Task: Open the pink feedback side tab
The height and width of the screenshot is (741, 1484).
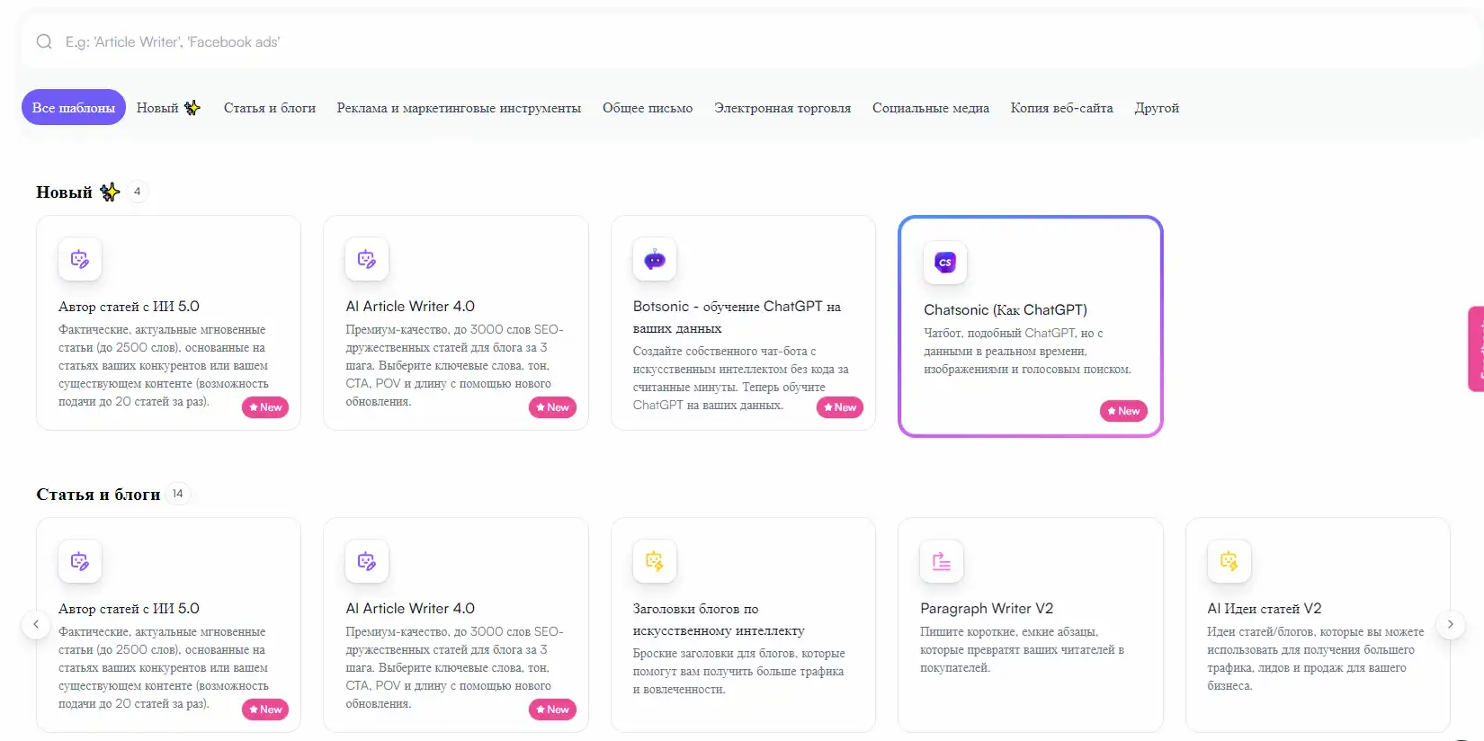Action: tap(1476, 349)
